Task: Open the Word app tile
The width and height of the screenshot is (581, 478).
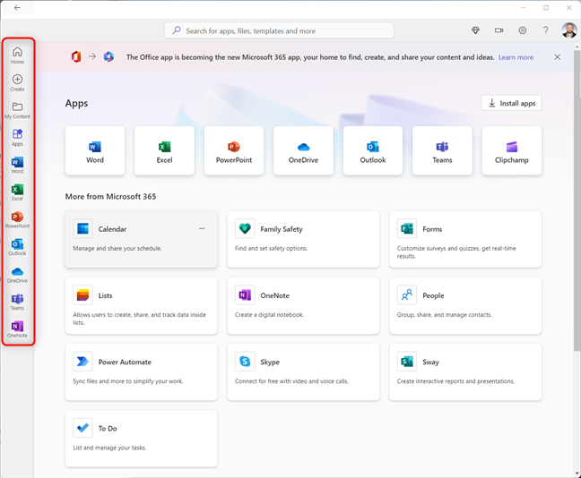Action: click(x=95, y=150)
